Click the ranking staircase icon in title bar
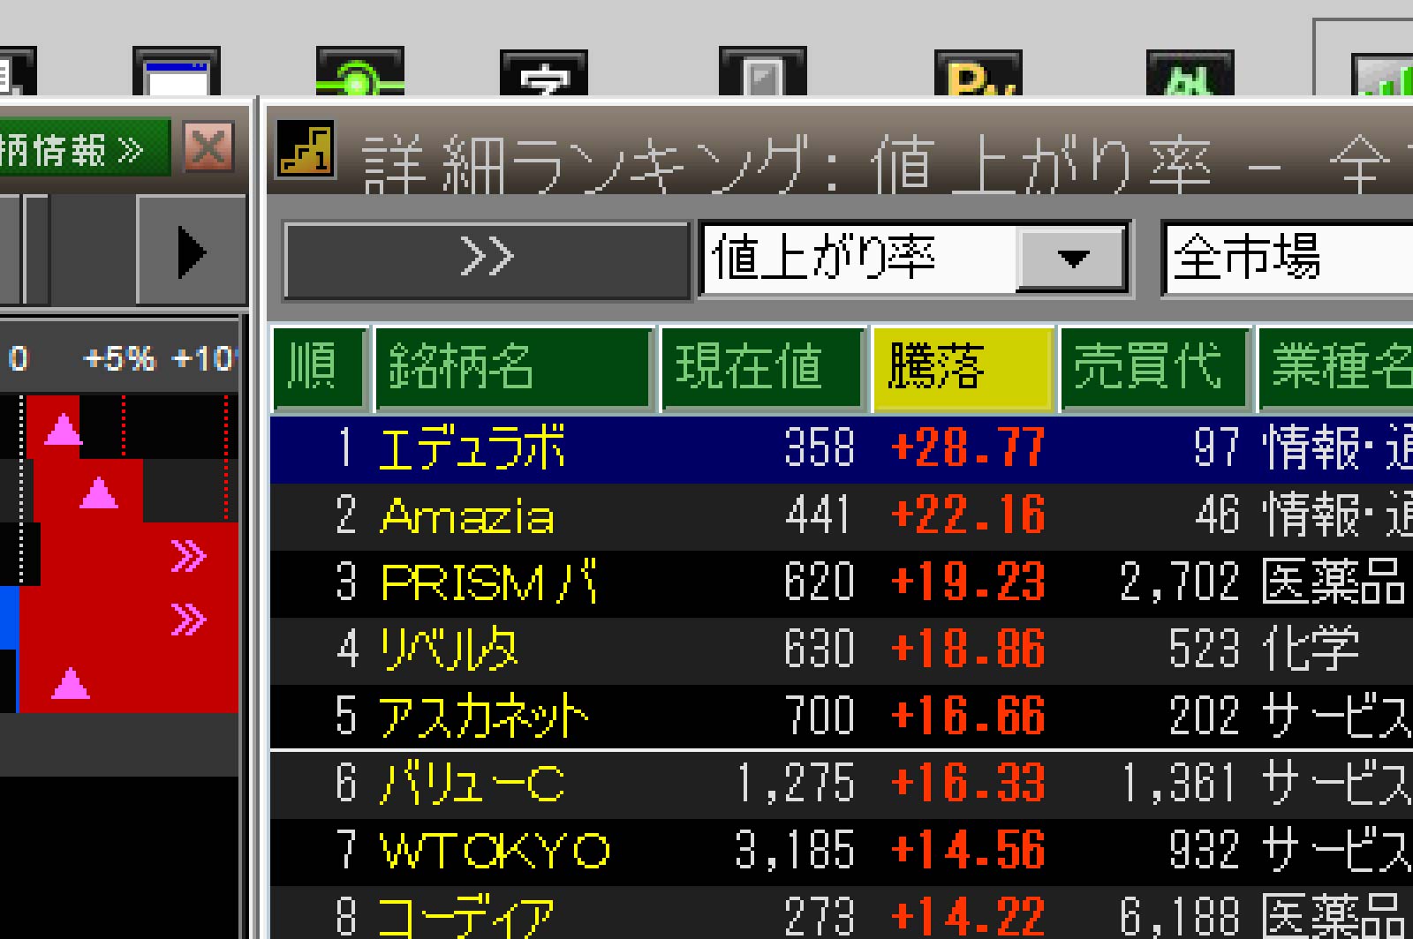1413x939 pixels. pos(306,149)
